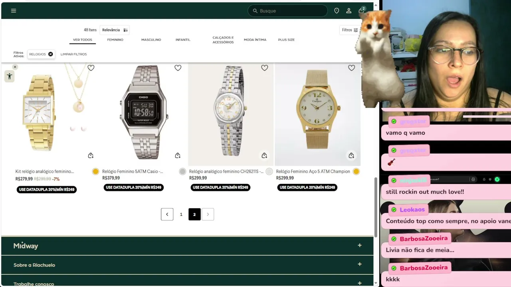The height and width of the screenshot is (287, 511).
Task: Go to page 1
Action: pyautogui.click(x=181, y=214)
